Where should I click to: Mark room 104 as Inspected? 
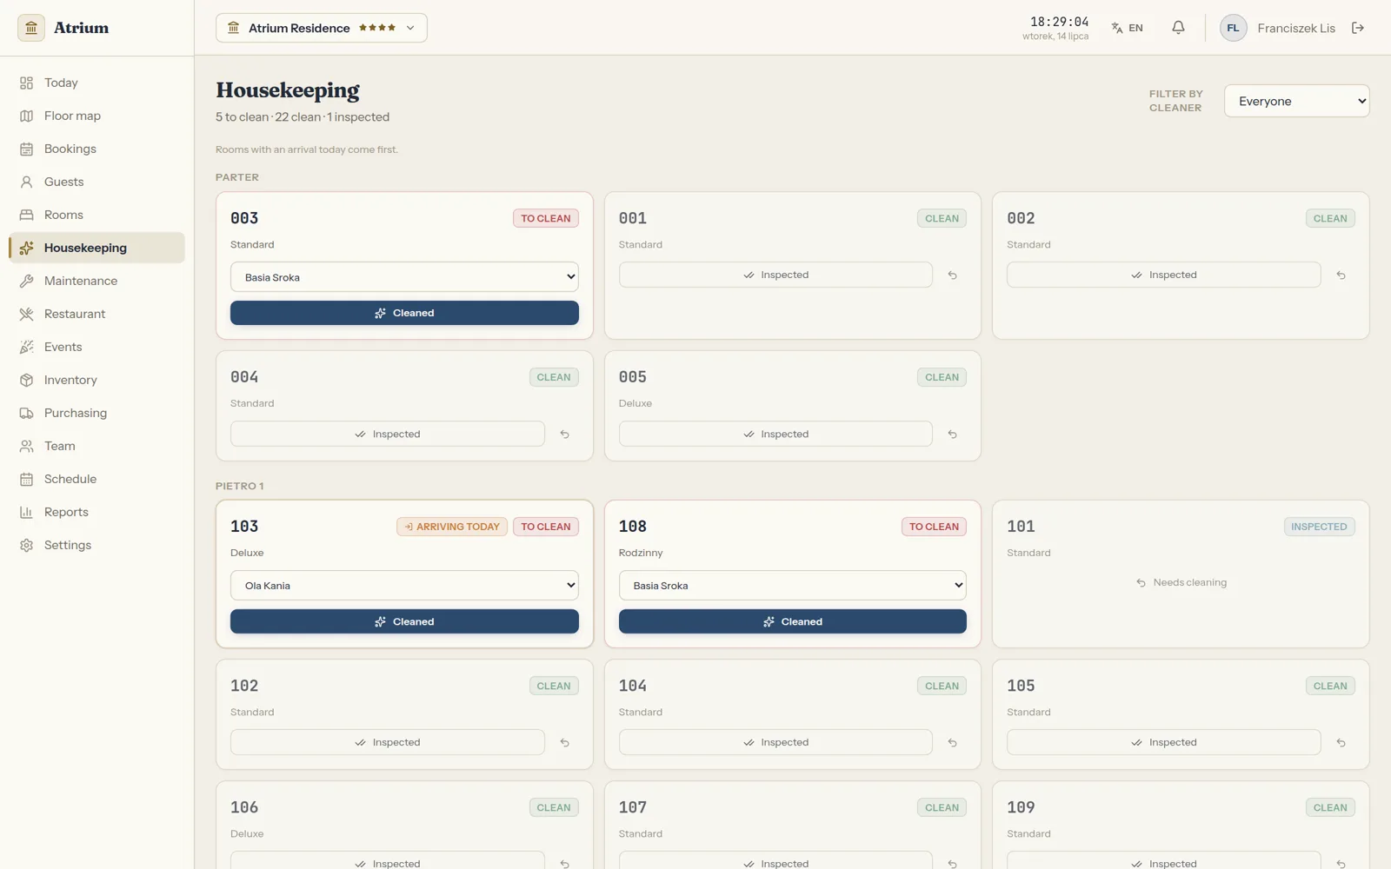[x=775, y=743]
